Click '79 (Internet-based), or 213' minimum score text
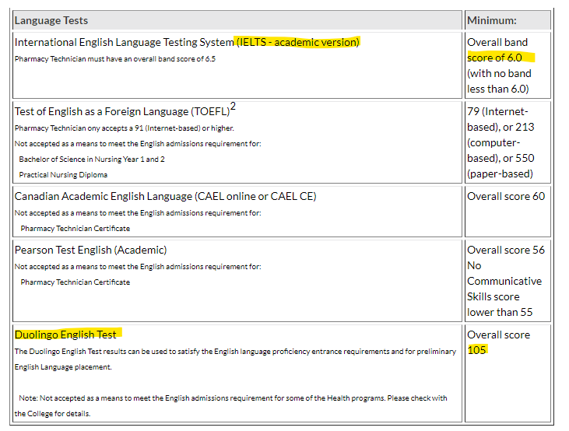The width and height of the screenshot is (569, 431). pos(501,119)
